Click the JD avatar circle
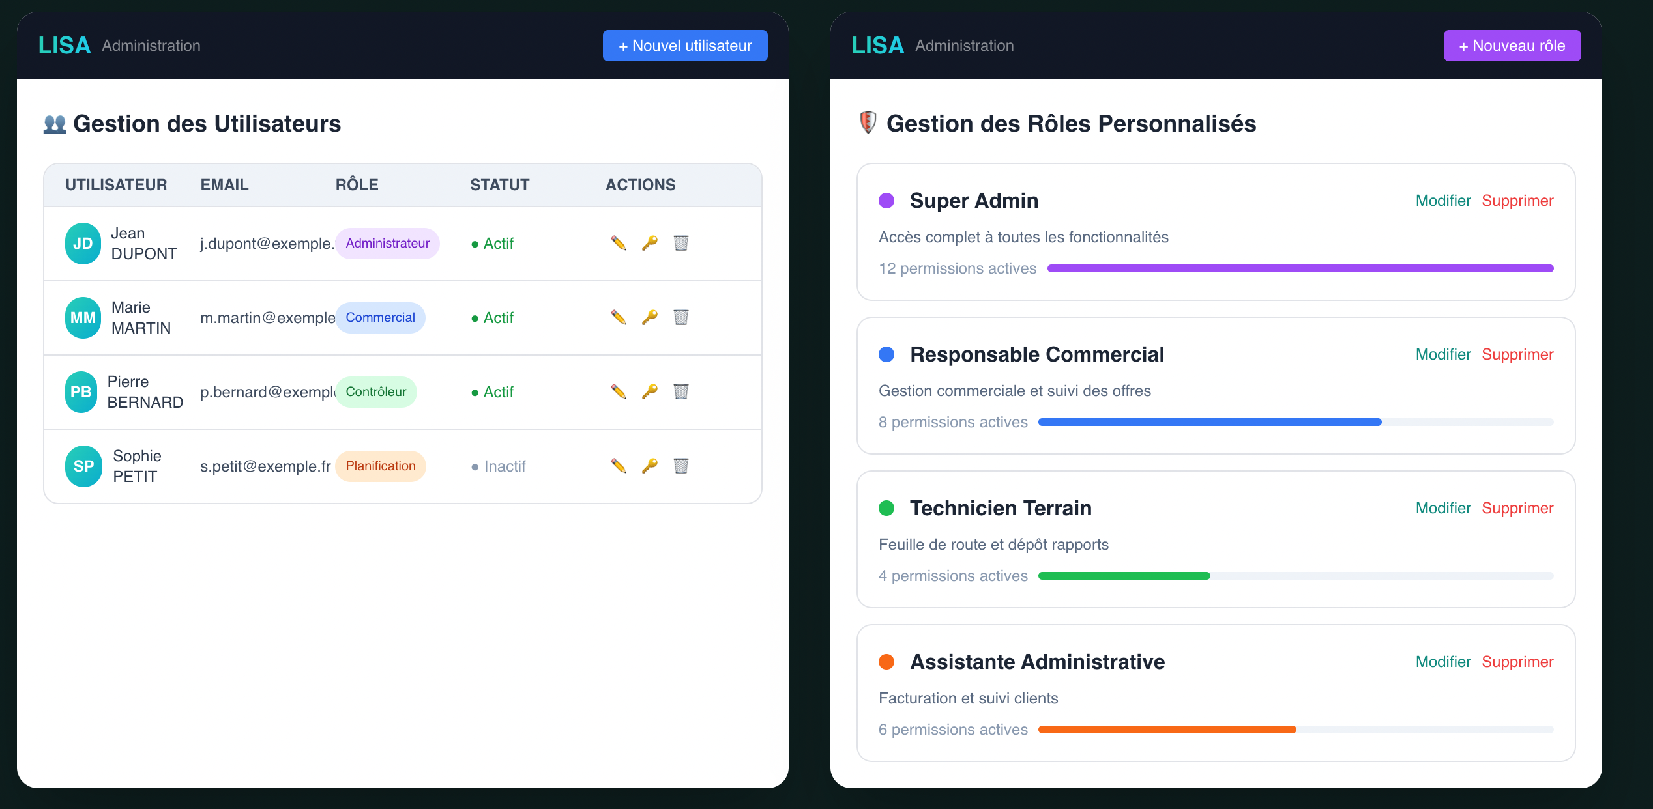 83,244
